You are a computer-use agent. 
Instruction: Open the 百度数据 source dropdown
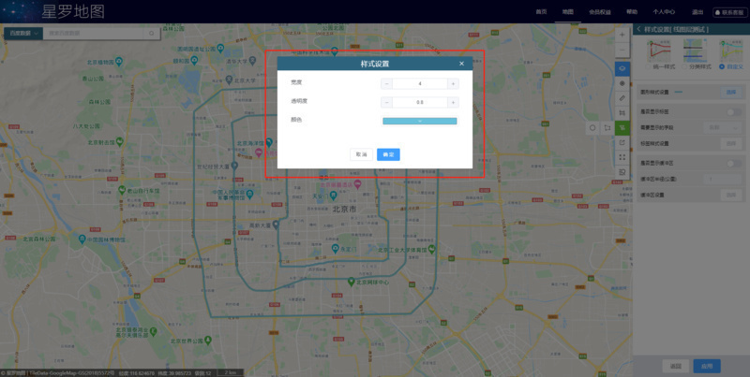(23, 34)
